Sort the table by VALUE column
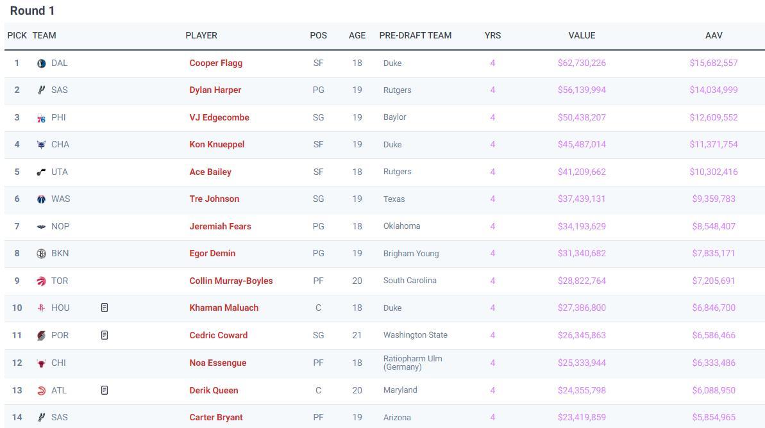The height and width of the screenshot is (428, 765). coord(582,36)
